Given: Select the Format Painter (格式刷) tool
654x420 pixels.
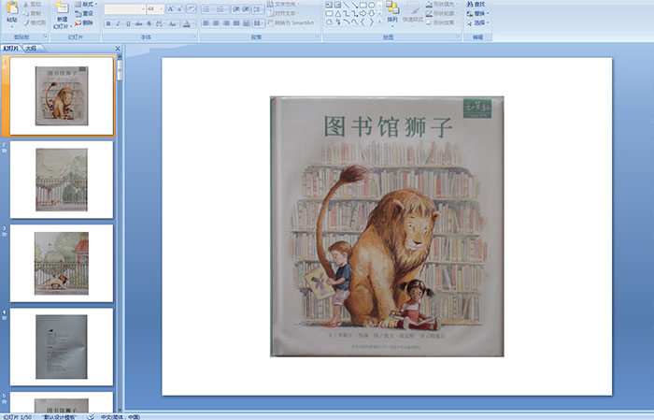Looking at the screenshot, I should [35, 22].
